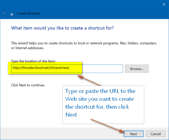Select the heading 'What item would you like to create a shortcut for?'

[63, 28]
